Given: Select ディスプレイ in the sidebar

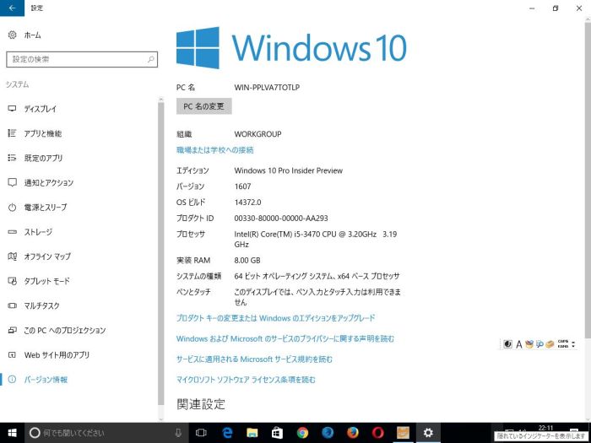Looking at the screenshot, I should tap(41, 109).
